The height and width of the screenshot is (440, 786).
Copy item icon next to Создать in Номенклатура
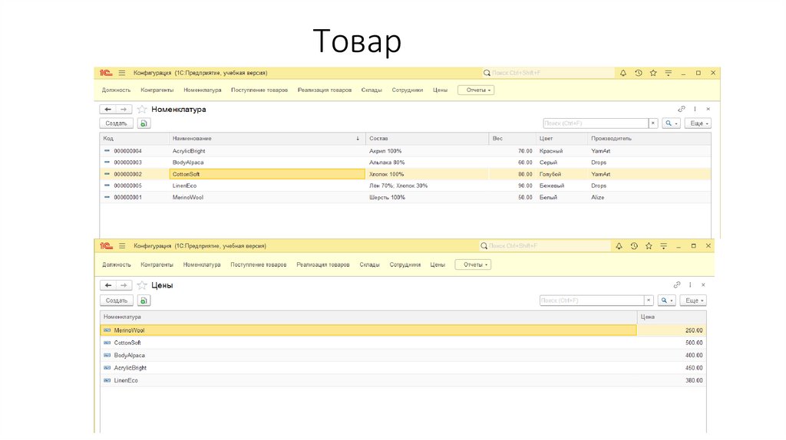pos(144,123)
